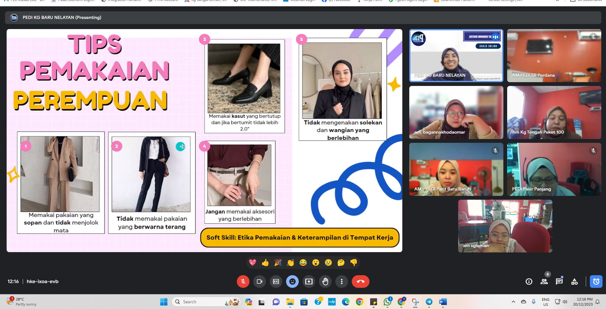Image resolution: width=606 pixels, height=309 pixels.
Task: Send the clapping hands reaction
Action: coord(291,263)
